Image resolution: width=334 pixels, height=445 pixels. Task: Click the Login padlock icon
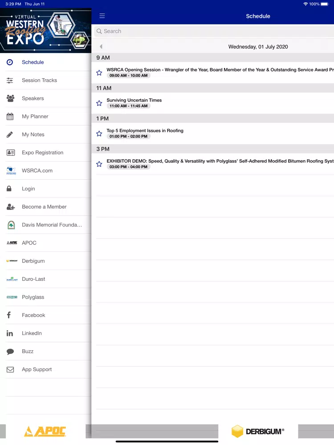click(x=9, y=188)
